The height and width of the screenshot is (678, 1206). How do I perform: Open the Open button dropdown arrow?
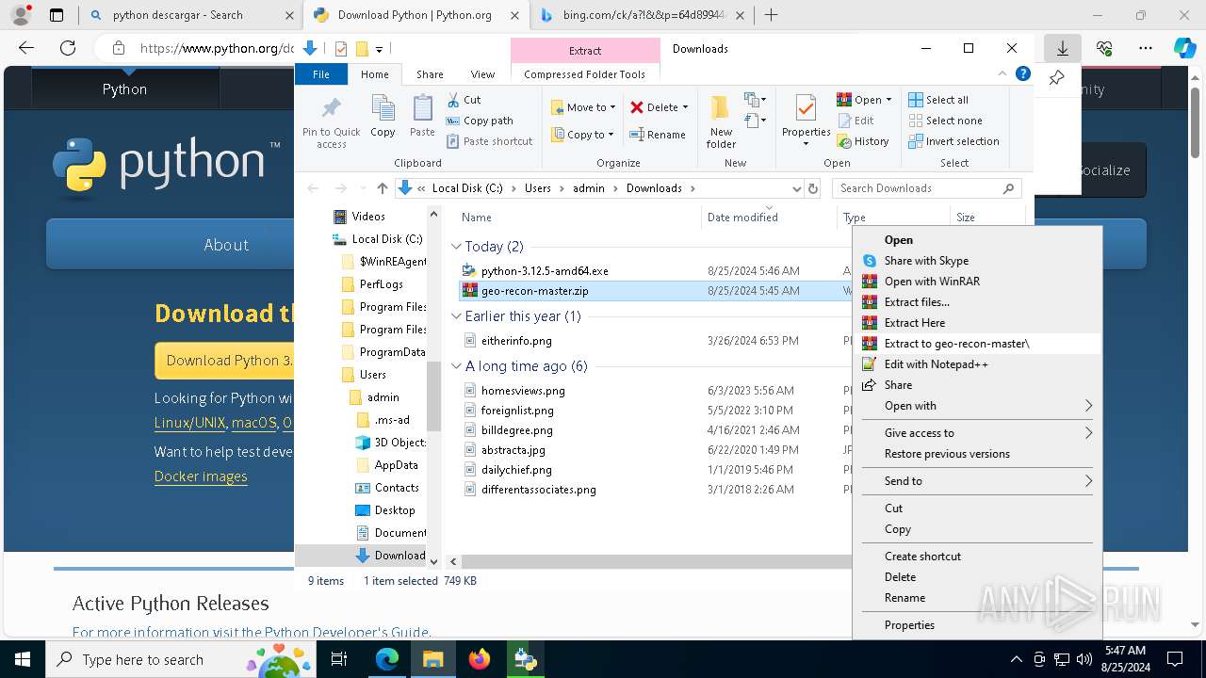888,100
